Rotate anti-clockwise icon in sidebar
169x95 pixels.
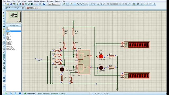(4, 81)
